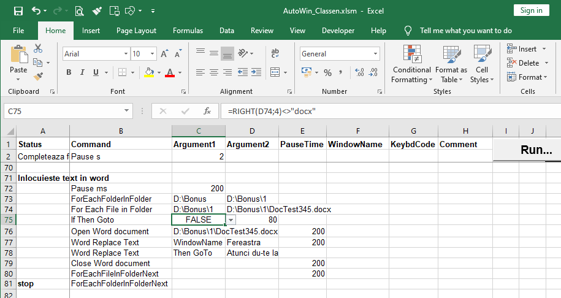Confirm formula entry with checkmark icon

(185, 111)
